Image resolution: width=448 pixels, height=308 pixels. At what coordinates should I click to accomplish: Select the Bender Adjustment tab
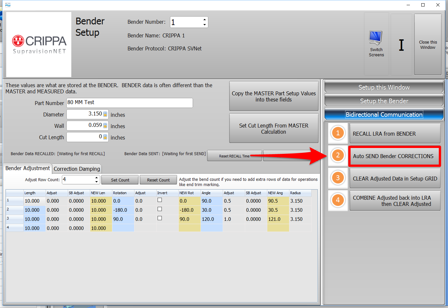click(x=28, y=168)
